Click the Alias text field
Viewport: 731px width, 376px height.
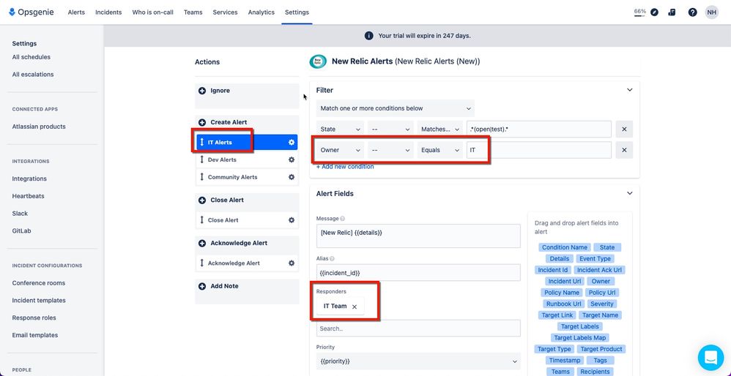(x=418, y=273)
